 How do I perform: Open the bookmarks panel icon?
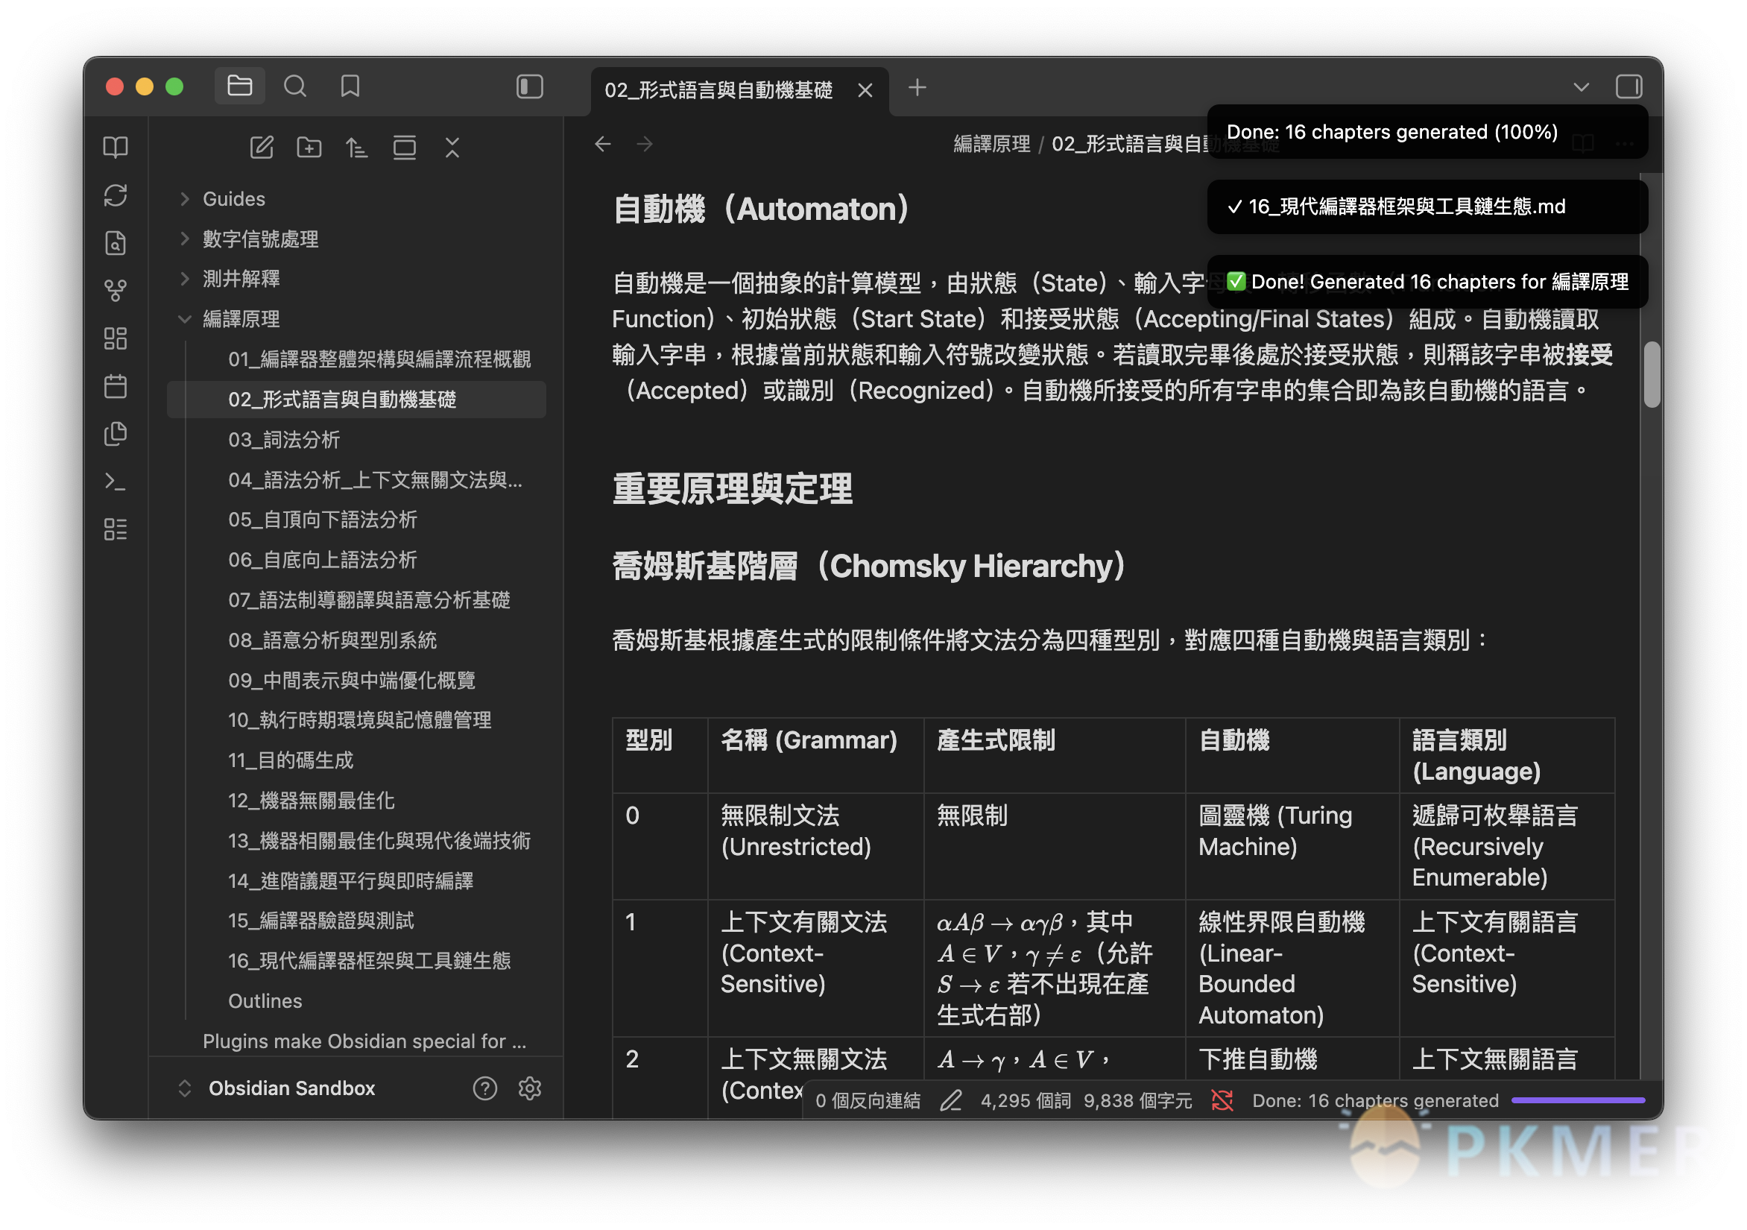click(350, 86)
